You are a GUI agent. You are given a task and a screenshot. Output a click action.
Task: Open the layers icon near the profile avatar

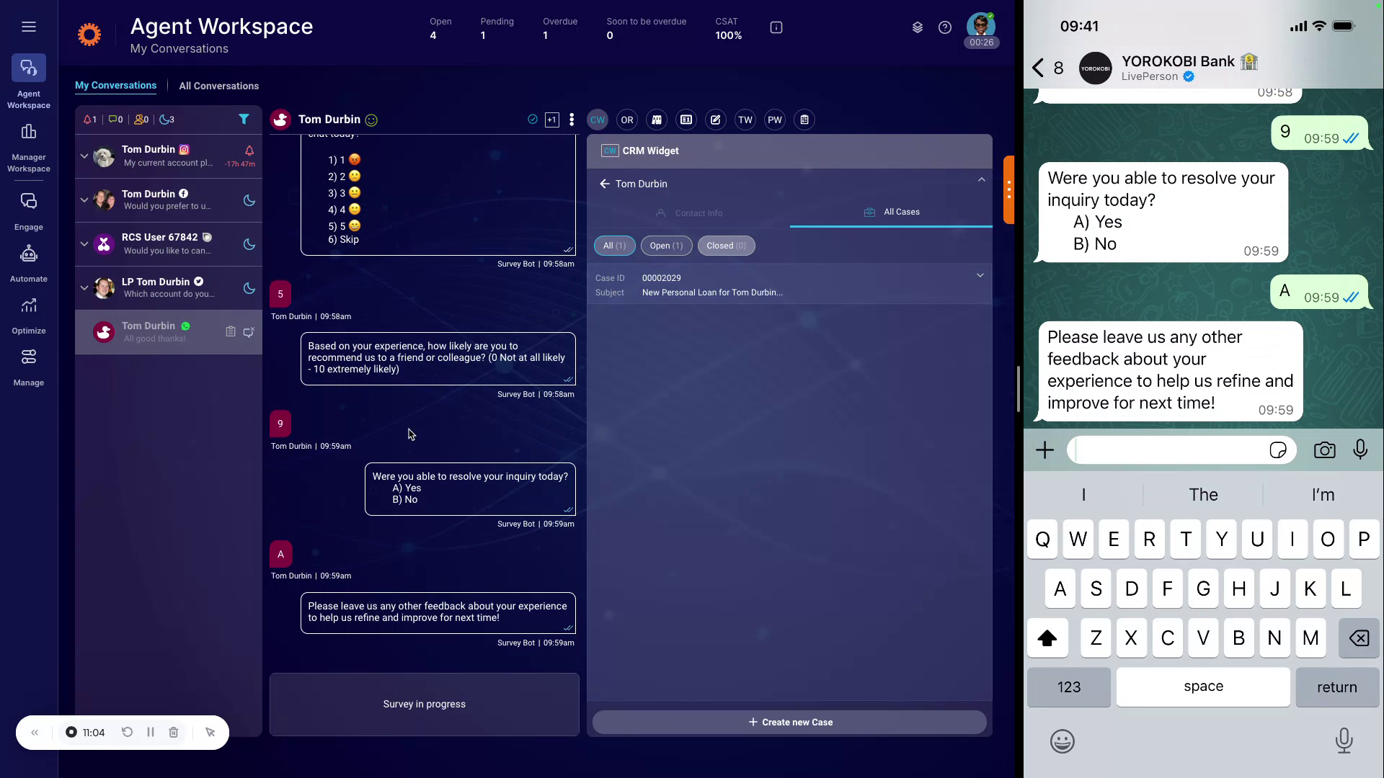(917, 27)
